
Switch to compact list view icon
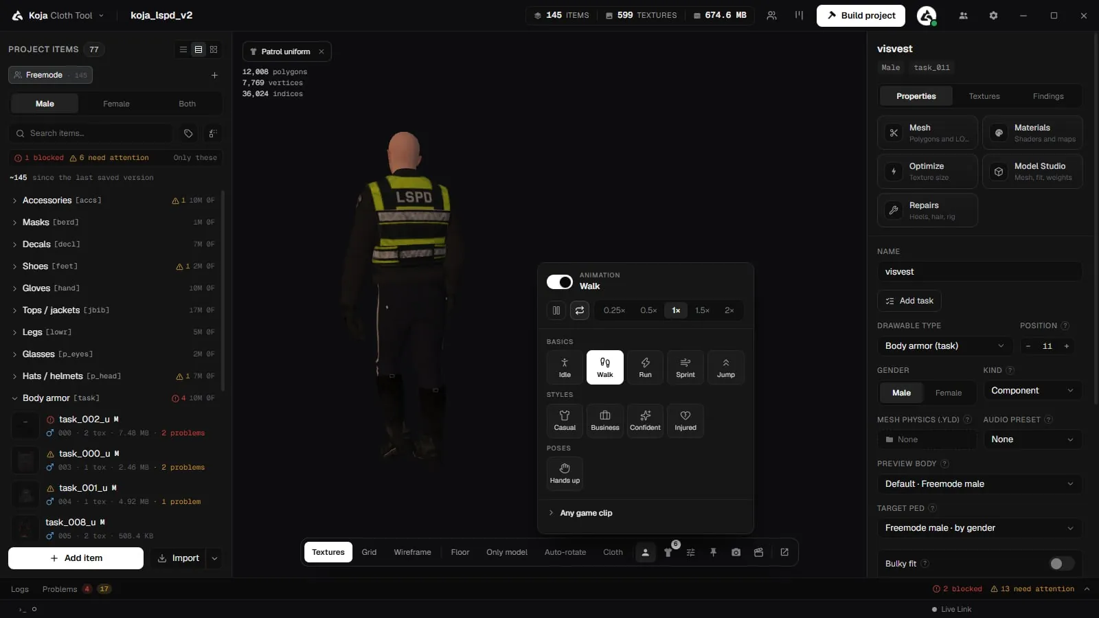183,49
